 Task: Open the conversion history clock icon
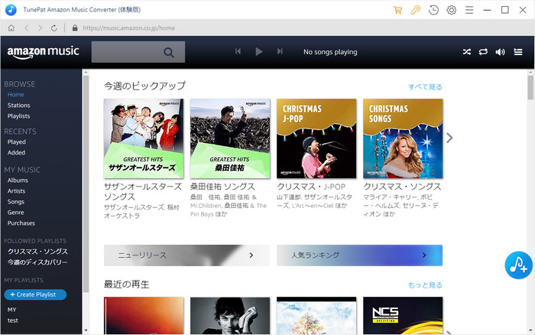(x=433, y=10)
